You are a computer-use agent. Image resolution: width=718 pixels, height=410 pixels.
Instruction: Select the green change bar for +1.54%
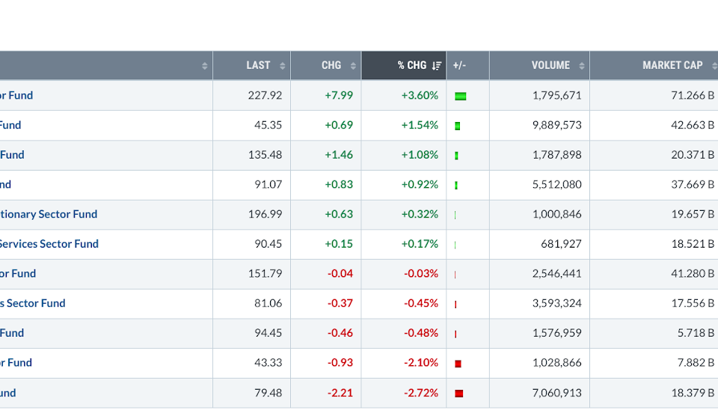click(458, 126)
